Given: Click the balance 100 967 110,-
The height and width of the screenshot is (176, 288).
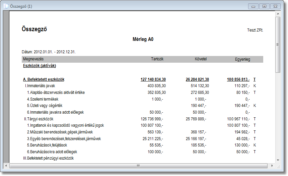Looking at the screenshot, I should pos(238,119).
